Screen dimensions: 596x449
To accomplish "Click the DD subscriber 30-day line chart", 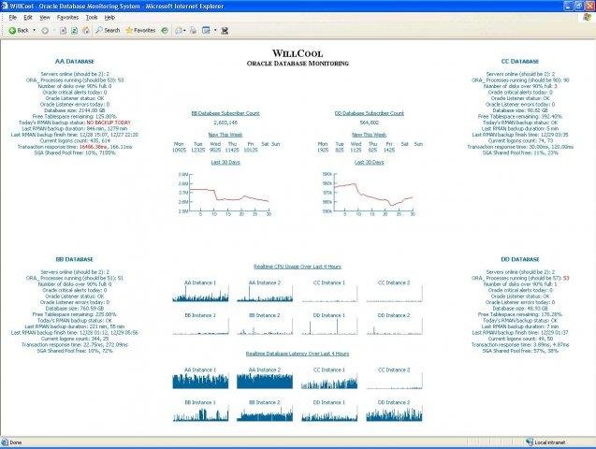I will 369,195.
